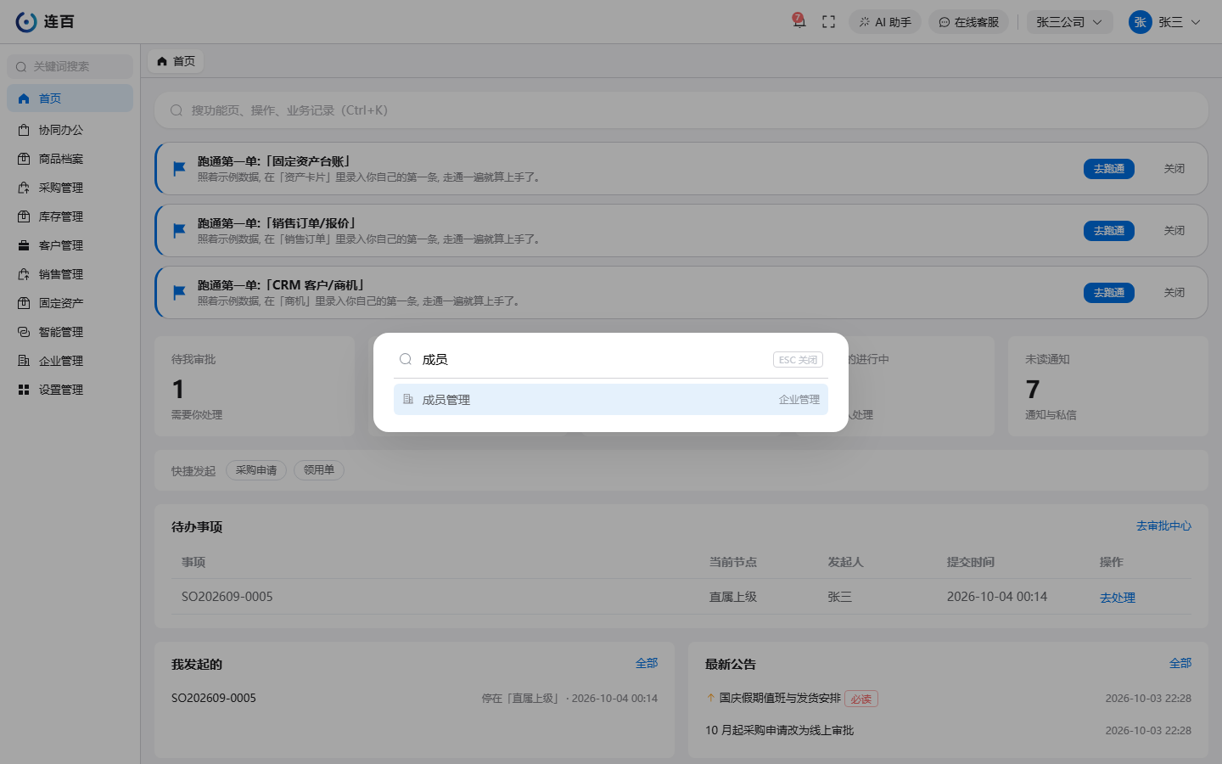Select 首页 in the sidebar

coord(70,98)
